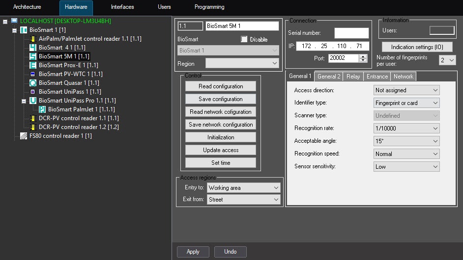
Task: Enable the Disable checkbox
Action: click(244, 39)
